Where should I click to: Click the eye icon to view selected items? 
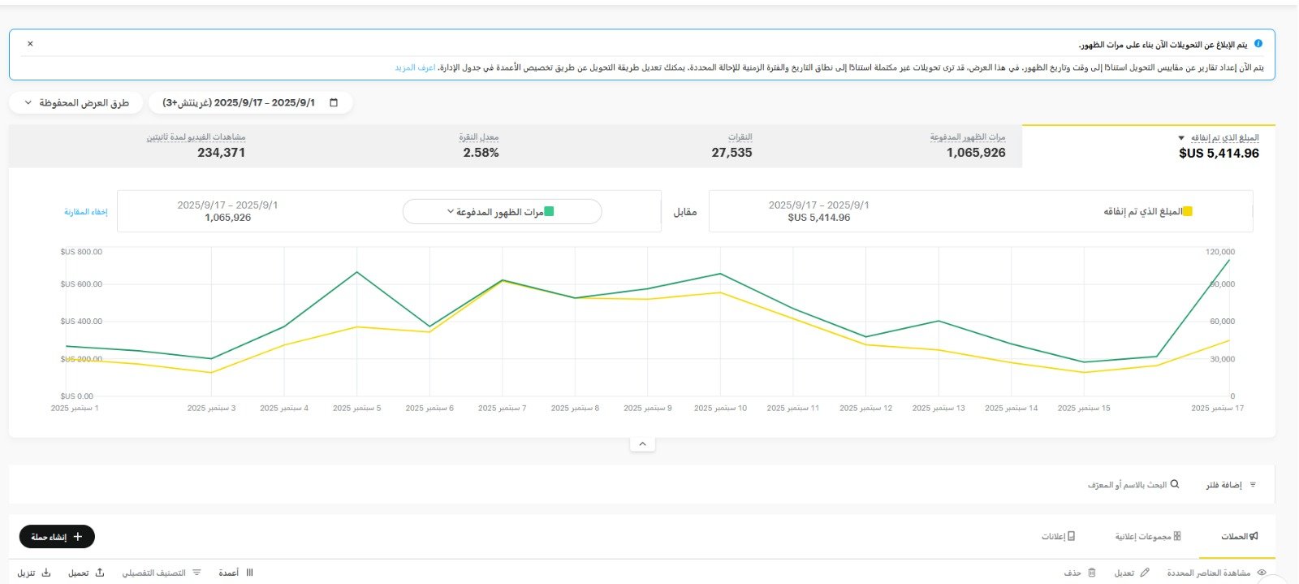pyautogui.click(x=1262, y=573)
